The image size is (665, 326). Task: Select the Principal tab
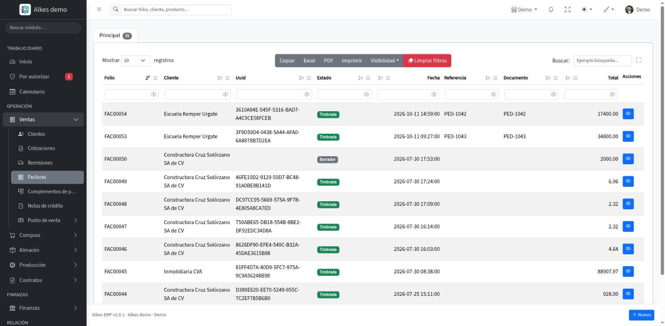click(x=115, y=35)
